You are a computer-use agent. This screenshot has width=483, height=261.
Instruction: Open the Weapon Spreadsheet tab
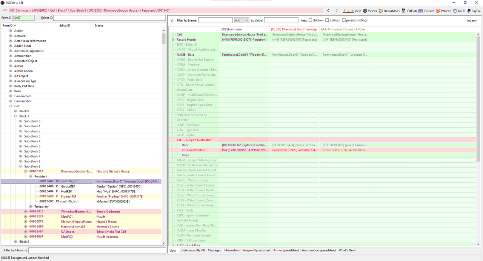coord(256,250)
